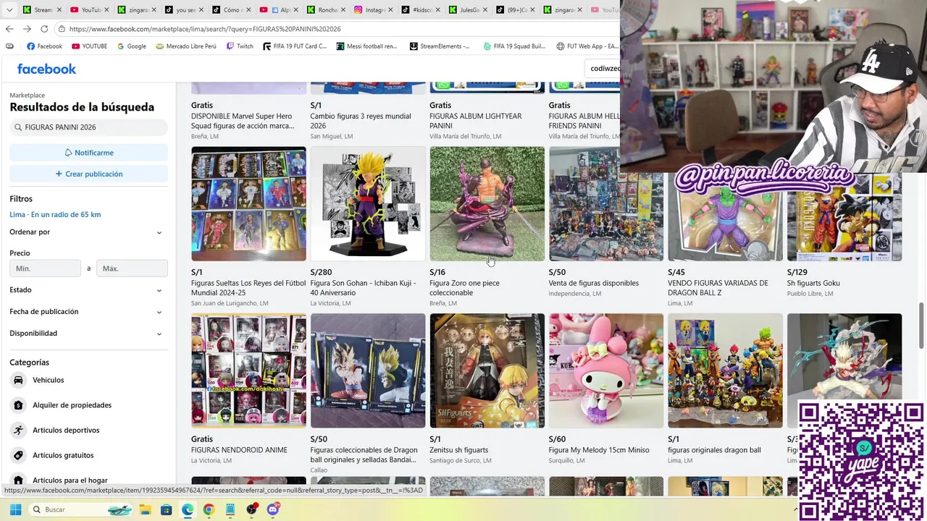Open File Explorer from taskbar
Image resolution: width=927 pixels, height=521 pixels.
pos(144,509)
